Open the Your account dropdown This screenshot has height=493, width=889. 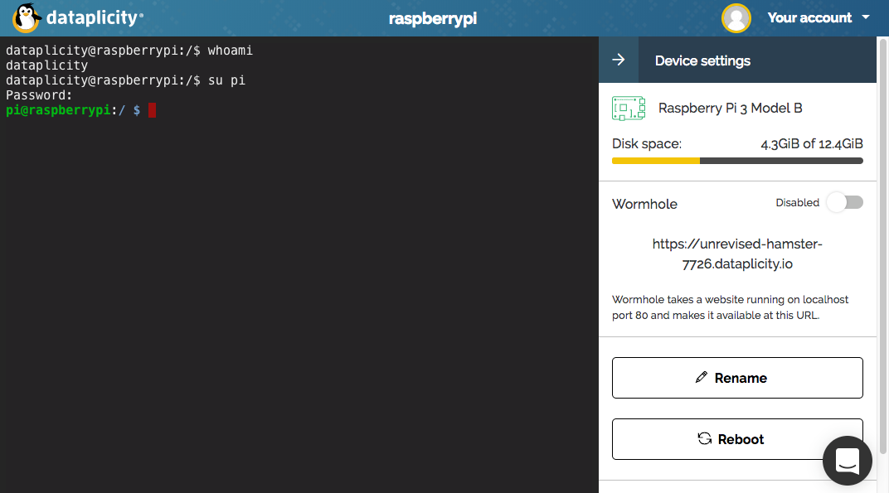[x=819, y=17]
